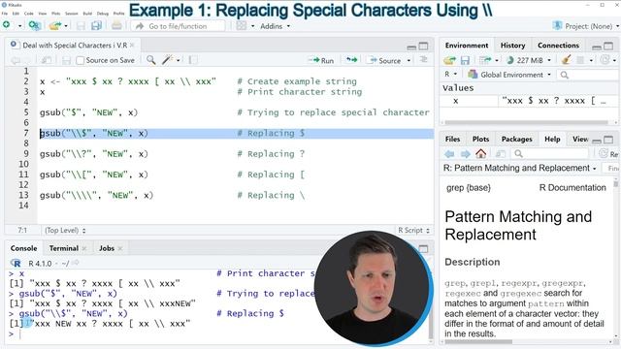Select the Connections tab
This screenshot has height=349, width=621.
coord(558,46)
